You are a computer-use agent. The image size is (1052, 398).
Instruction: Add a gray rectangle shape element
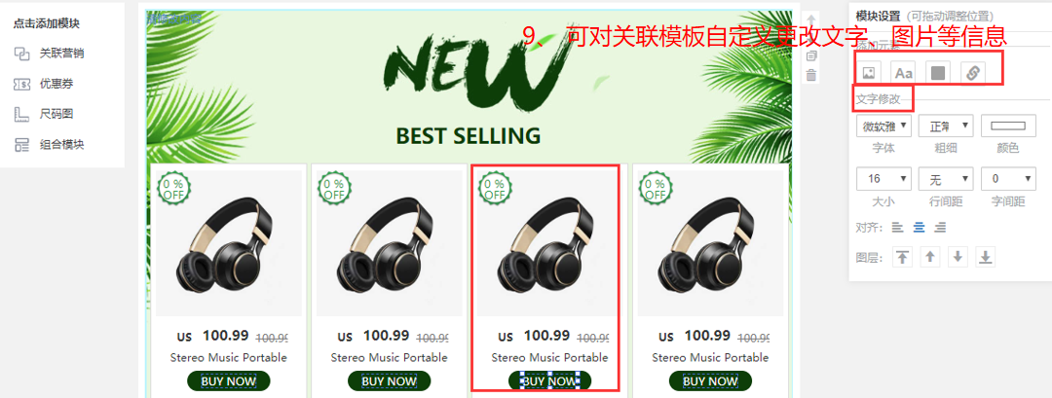tap(938, 73)
